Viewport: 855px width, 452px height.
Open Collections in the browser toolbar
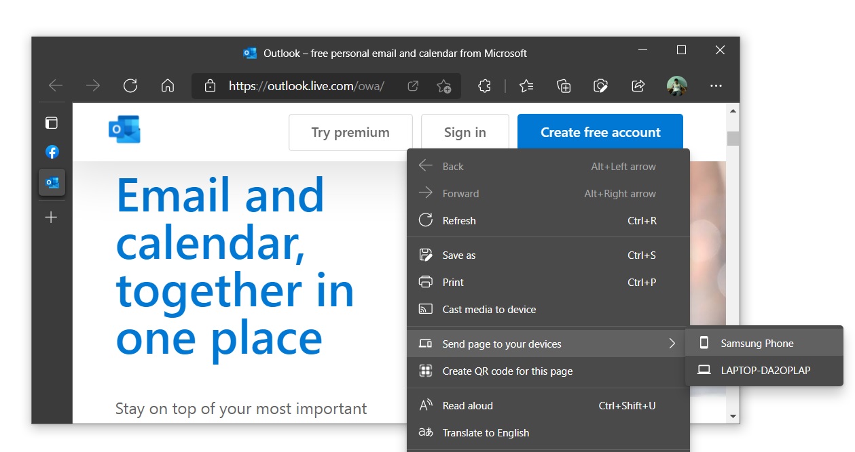tap(563, 85)
